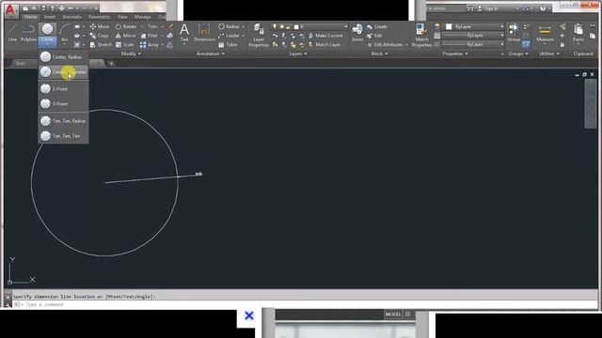Click the Stretch tool
Image resolution: width=602 pixels, height=338 pixels.
pyautogui.click(x=101, y=45)
